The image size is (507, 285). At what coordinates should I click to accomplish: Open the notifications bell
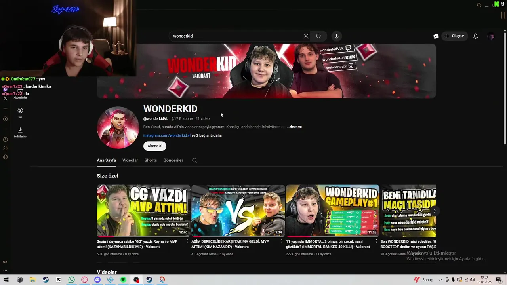coord(475,36)
